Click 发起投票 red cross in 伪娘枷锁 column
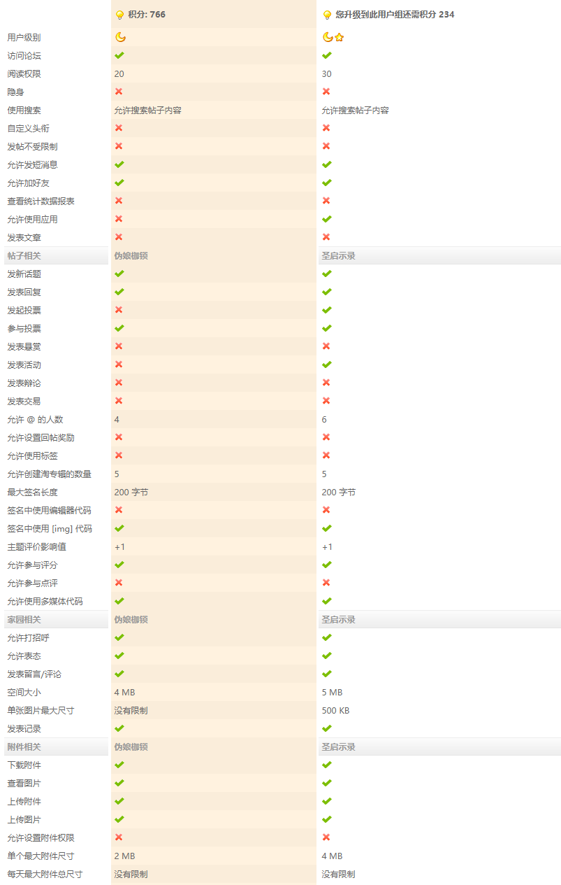Image resolution: width=561 pixels, height=885 pixels. coord(119,310)
